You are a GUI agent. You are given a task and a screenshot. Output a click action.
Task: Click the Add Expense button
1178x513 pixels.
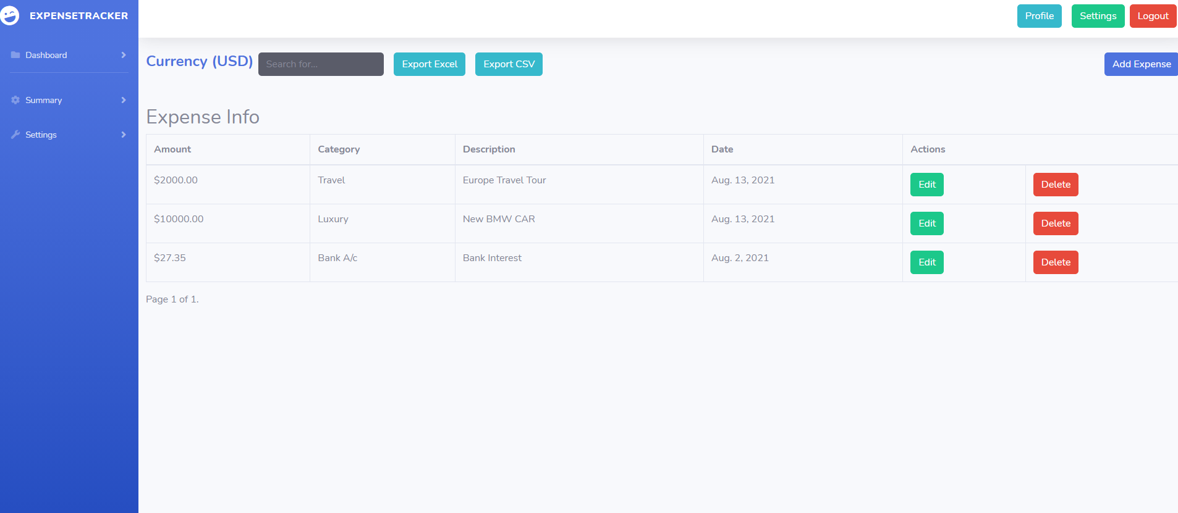click(1141, 64)
